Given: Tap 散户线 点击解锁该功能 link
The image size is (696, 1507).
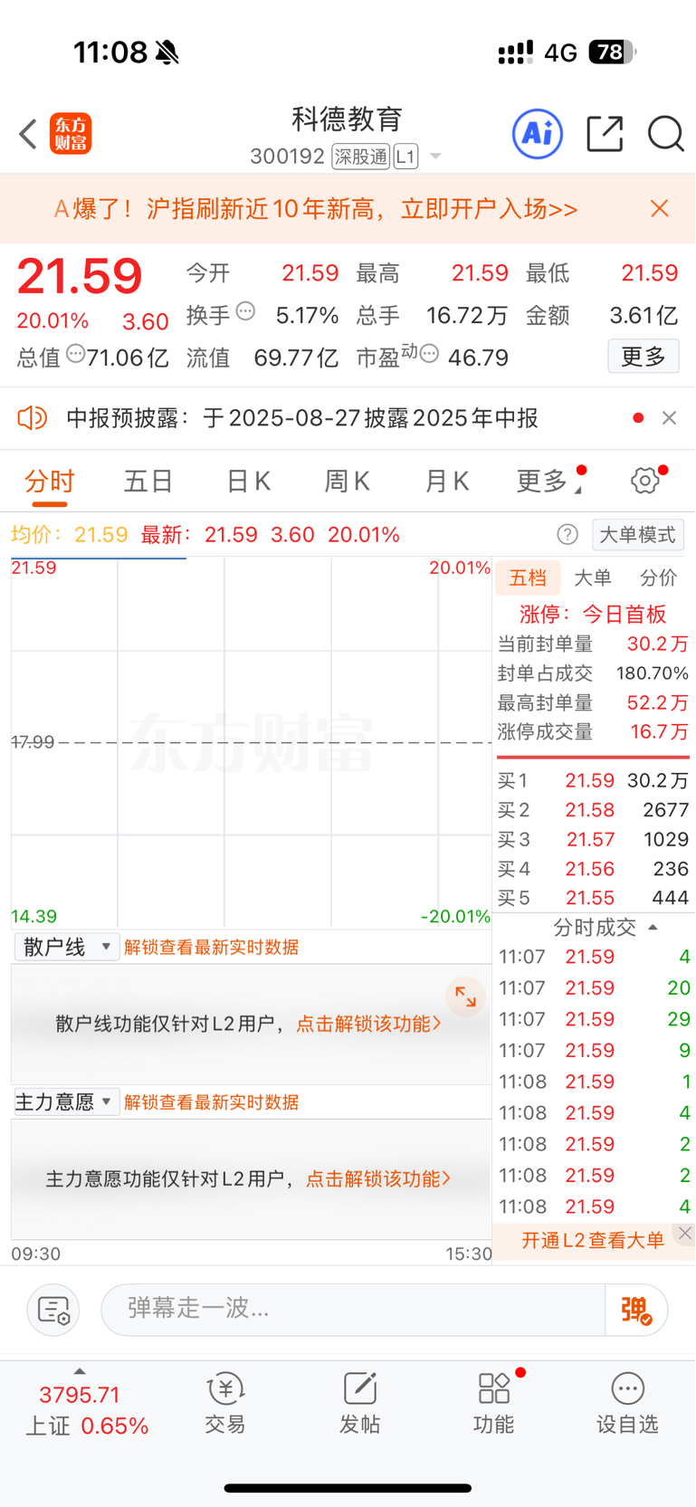Looking at the screenshot, I should pos(369,1024).
